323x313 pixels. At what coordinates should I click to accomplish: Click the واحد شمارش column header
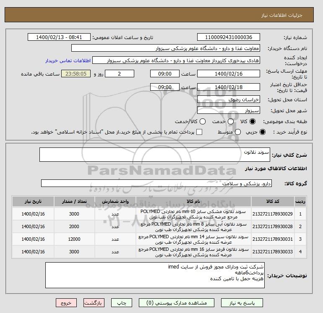pos(115,201)
